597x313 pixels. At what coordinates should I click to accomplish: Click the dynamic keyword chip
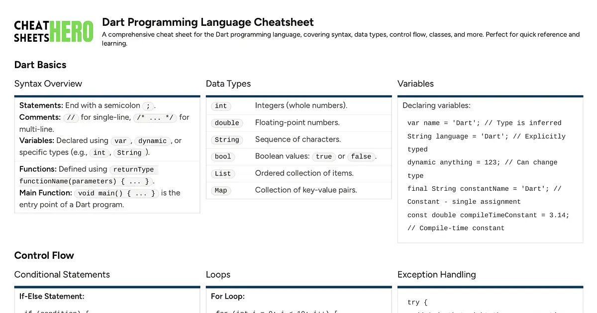pyautogui.click(x=152, y=141)
